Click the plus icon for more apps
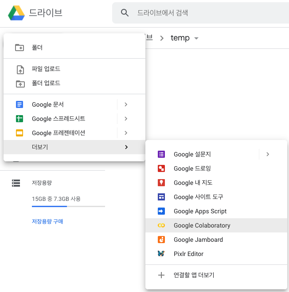The width and height of the screenshot is (289, 292). tap(161, 275)
